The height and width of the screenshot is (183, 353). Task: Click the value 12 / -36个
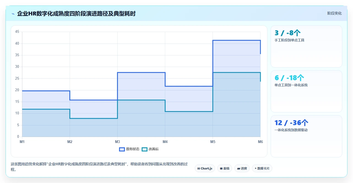click(291, 123)
